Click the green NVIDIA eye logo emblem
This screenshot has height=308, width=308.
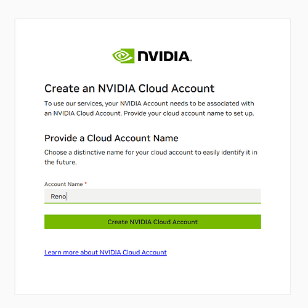pyautogui.click(x=123, y=56)
